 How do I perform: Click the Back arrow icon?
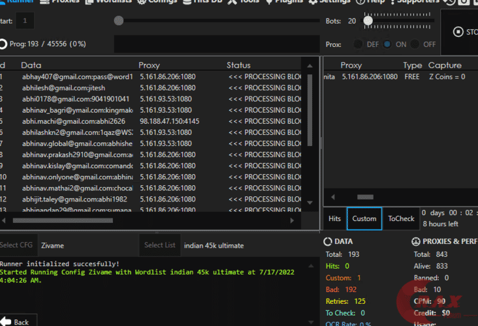(x=6, y=321)
